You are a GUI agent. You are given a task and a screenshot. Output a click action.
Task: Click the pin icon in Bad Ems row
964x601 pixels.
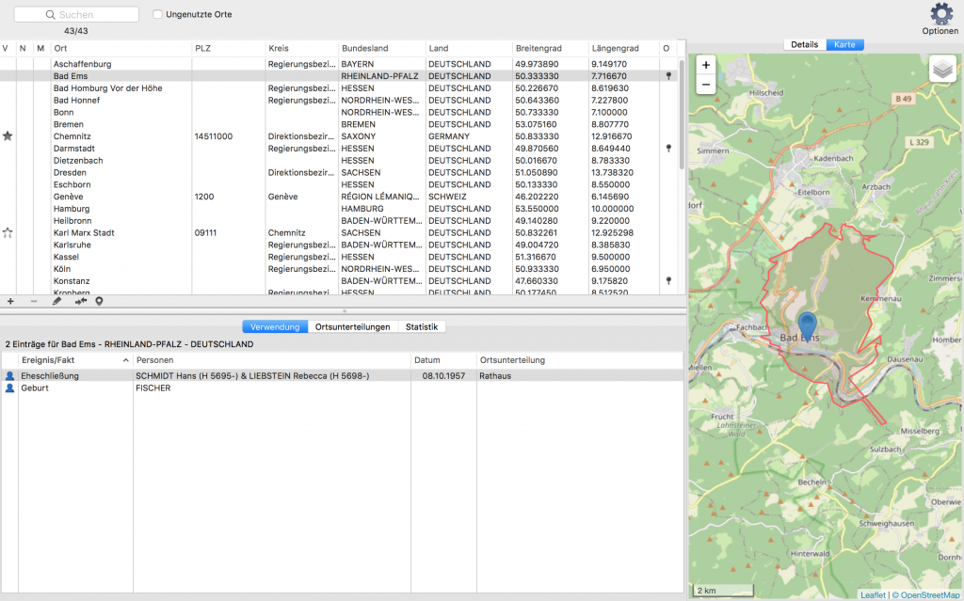click(x=668, y=75)
